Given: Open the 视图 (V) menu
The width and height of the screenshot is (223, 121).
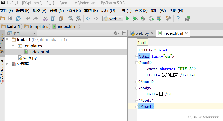Looking at the screenshot, I should (x=39, y=11).
